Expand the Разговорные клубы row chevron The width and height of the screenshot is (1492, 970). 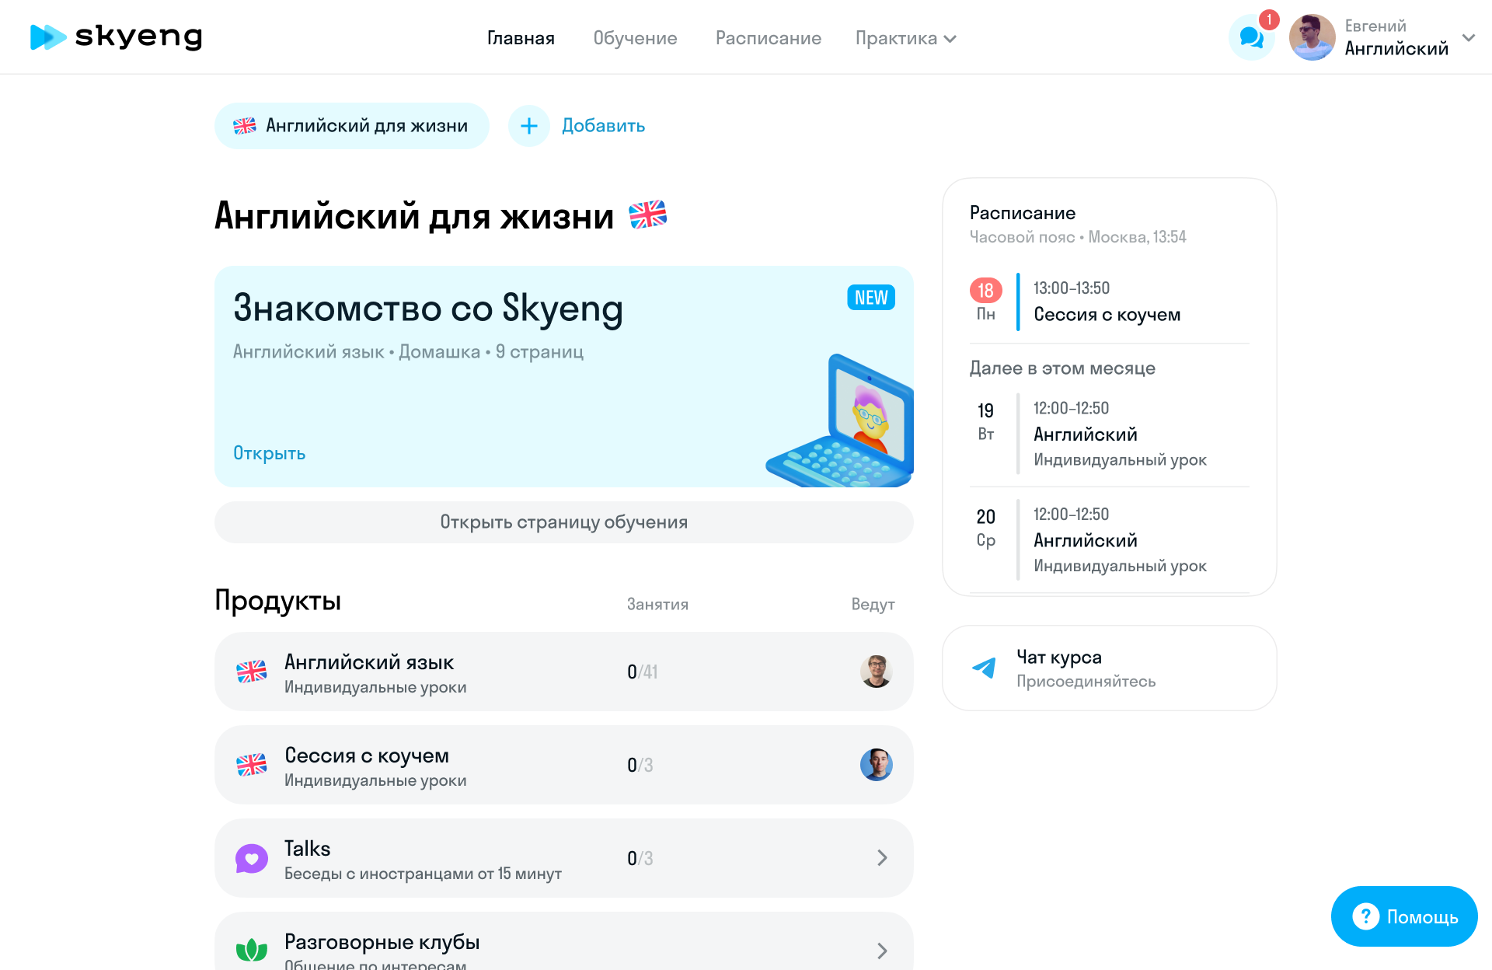pyautogui.click(x=882, y=951)
